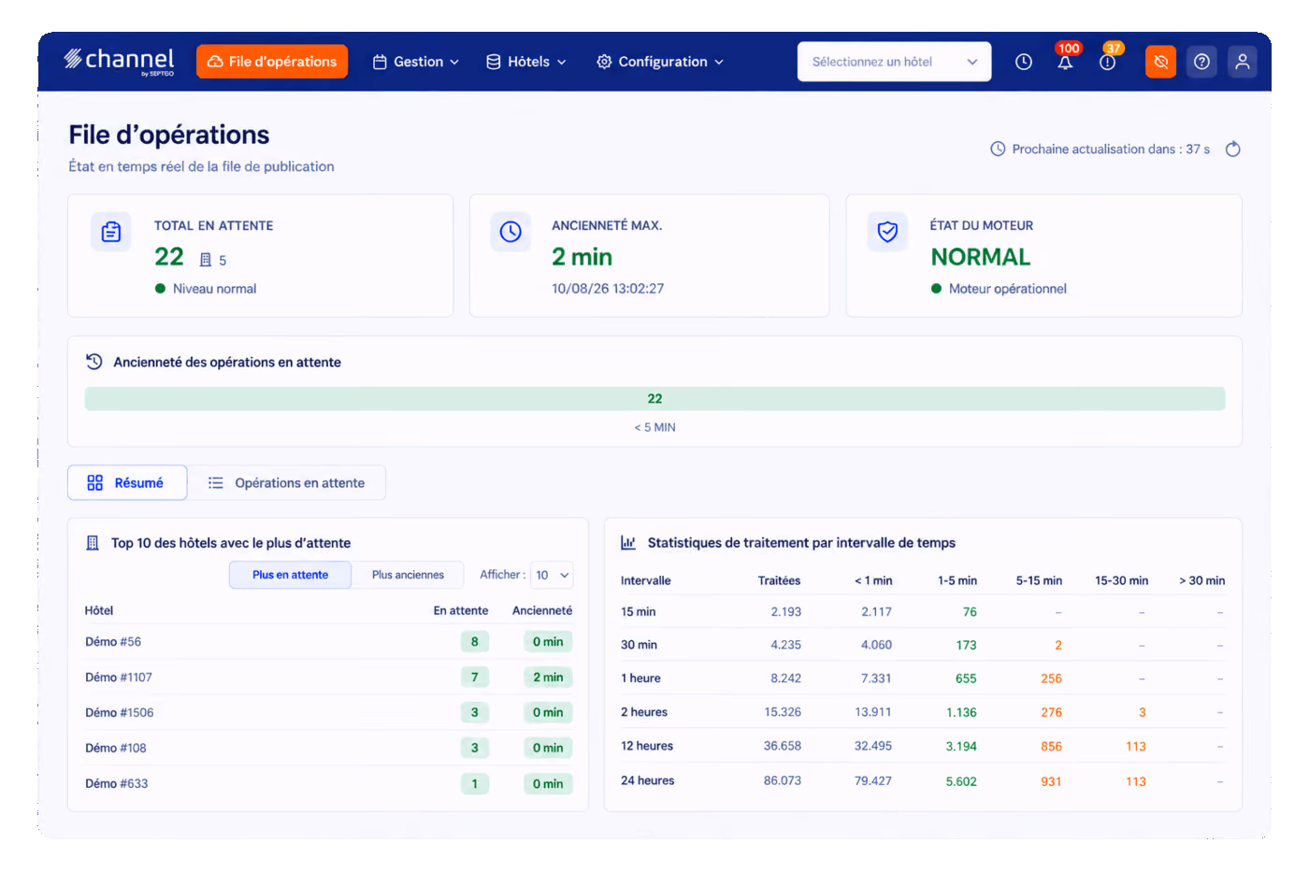Screen dimensions: 1309x872
Task: Click the clock icon beside Prochaine actualisation
Action: (998, 149)
